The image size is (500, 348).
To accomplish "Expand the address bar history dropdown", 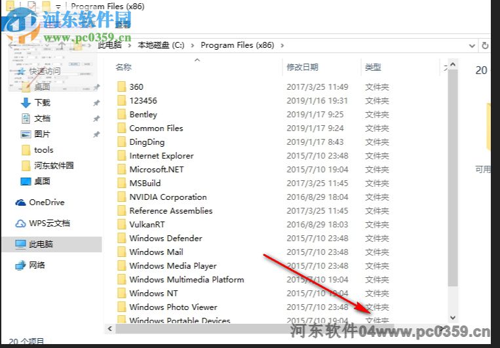I will click(x=472, y=46).
